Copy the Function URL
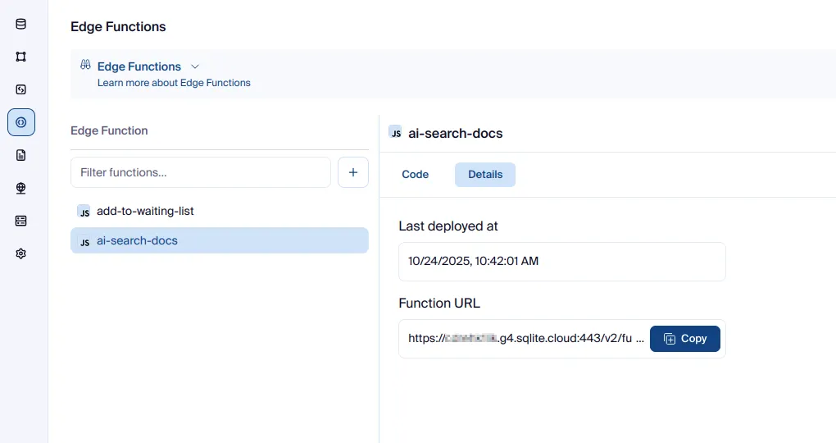Viewport: 836px width, 443px height. tap(684, 339)
